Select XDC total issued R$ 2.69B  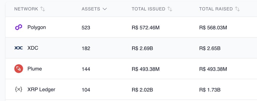pyautogui.click(x=142, y=48)
